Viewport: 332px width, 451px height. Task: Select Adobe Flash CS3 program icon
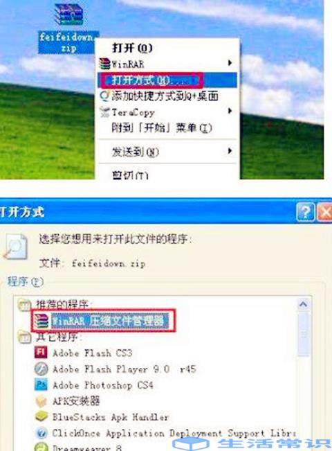coord(41,352)
